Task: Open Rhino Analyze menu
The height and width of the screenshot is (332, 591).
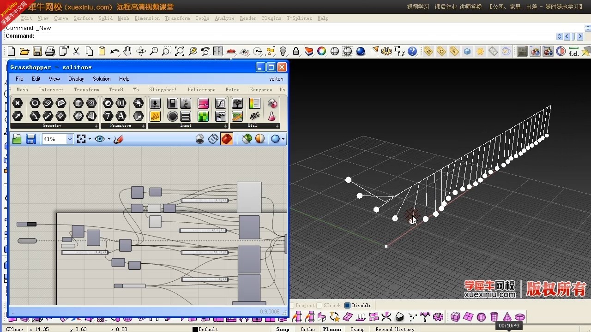Action: pyautogui.click(x=224, y=18)
